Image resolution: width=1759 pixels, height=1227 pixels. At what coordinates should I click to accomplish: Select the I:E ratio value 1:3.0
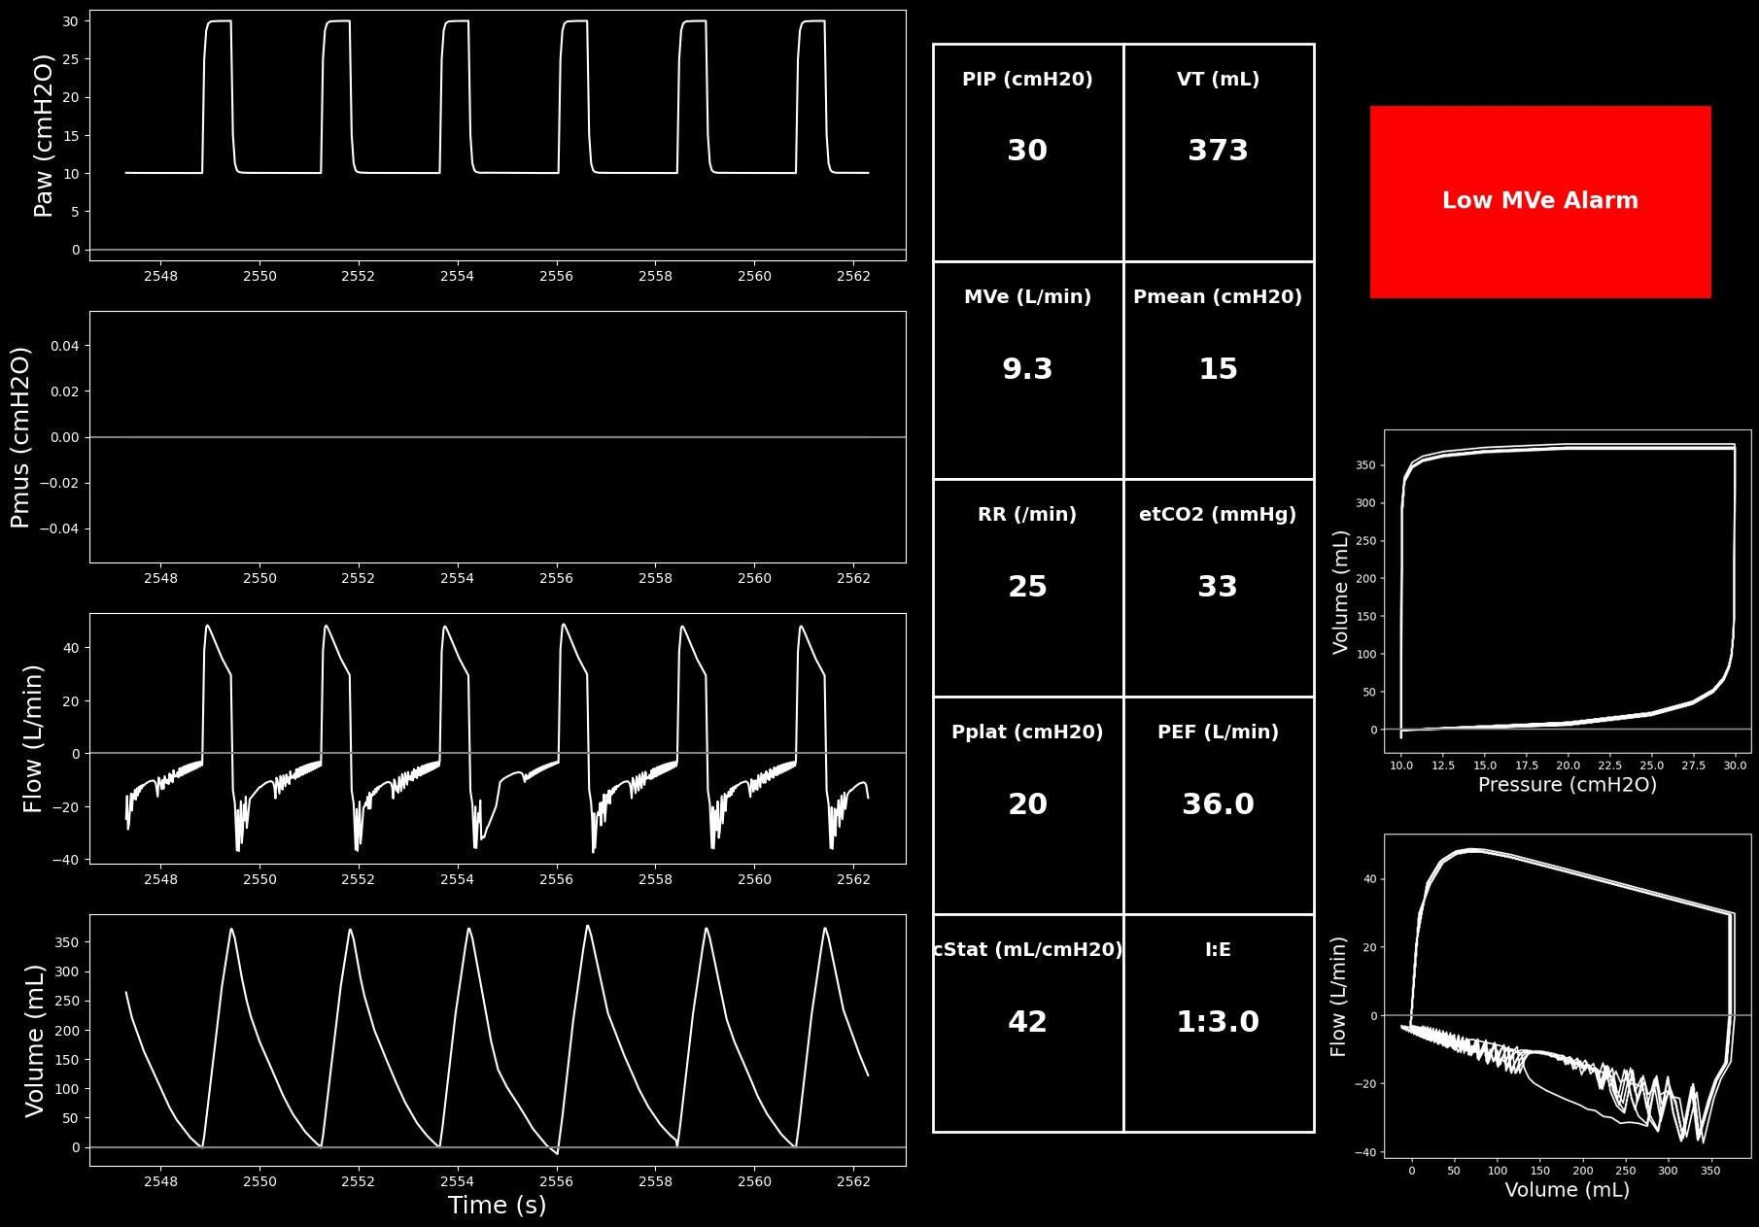pyautogui.click(x=1218, y=1022)
